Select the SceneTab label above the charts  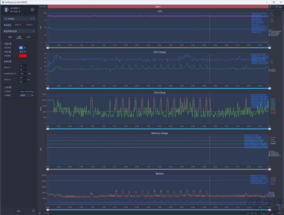[42, 7]
